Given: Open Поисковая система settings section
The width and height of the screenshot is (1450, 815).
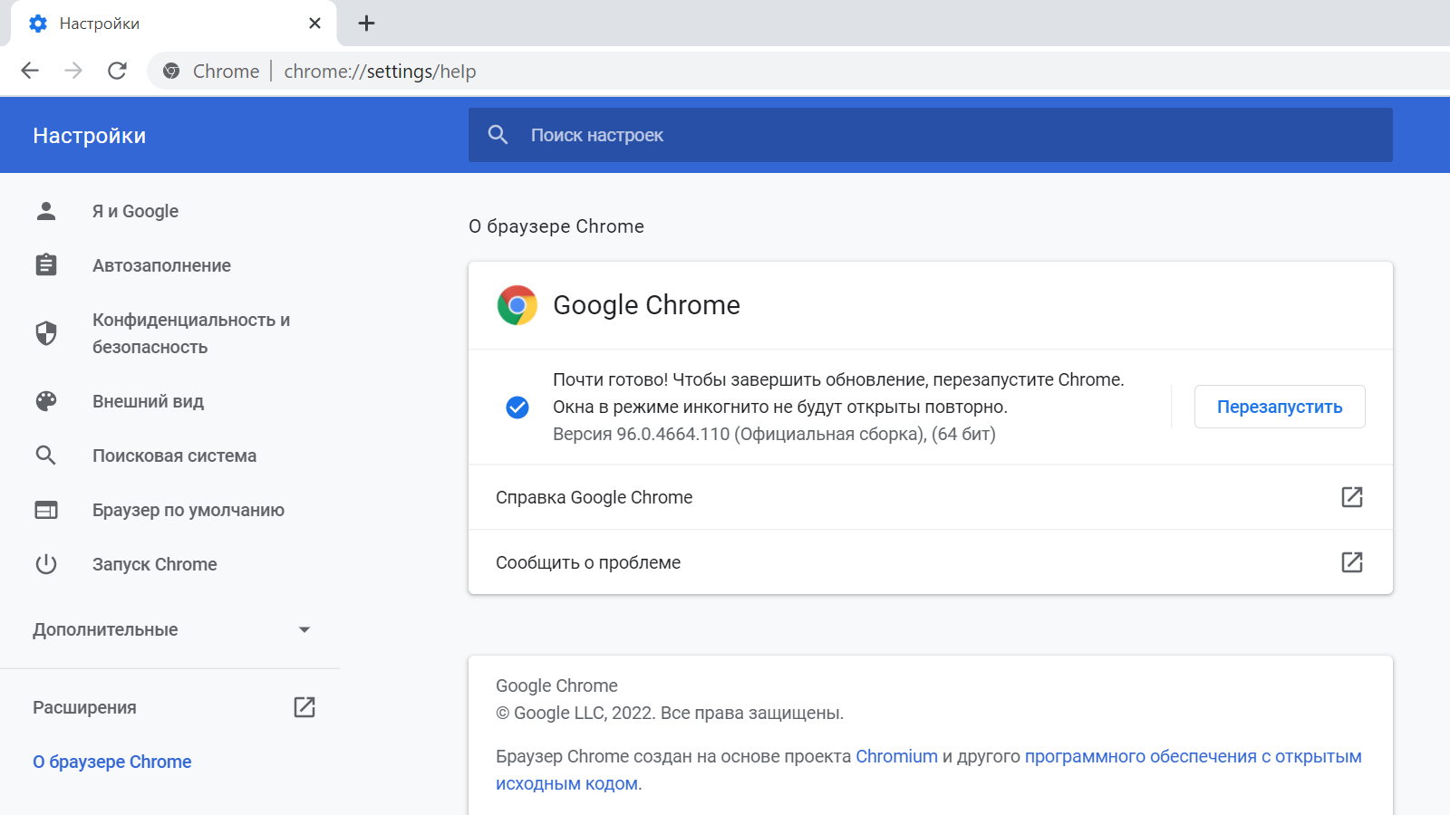Looking at the screenshot, I should pos(174,455).
